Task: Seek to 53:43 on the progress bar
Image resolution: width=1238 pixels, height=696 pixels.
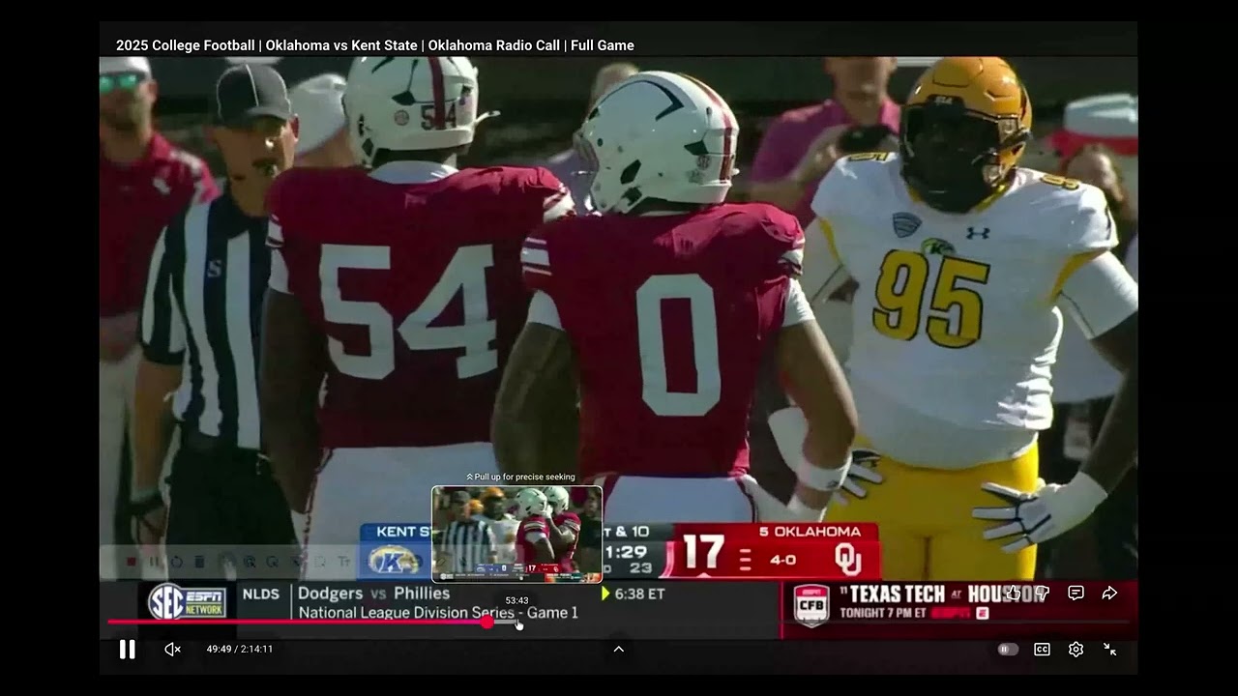Action: 517,622
